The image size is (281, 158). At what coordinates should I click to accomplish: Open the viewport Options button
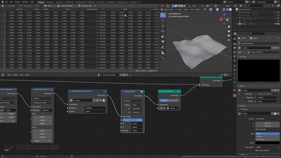pos(228,6)
